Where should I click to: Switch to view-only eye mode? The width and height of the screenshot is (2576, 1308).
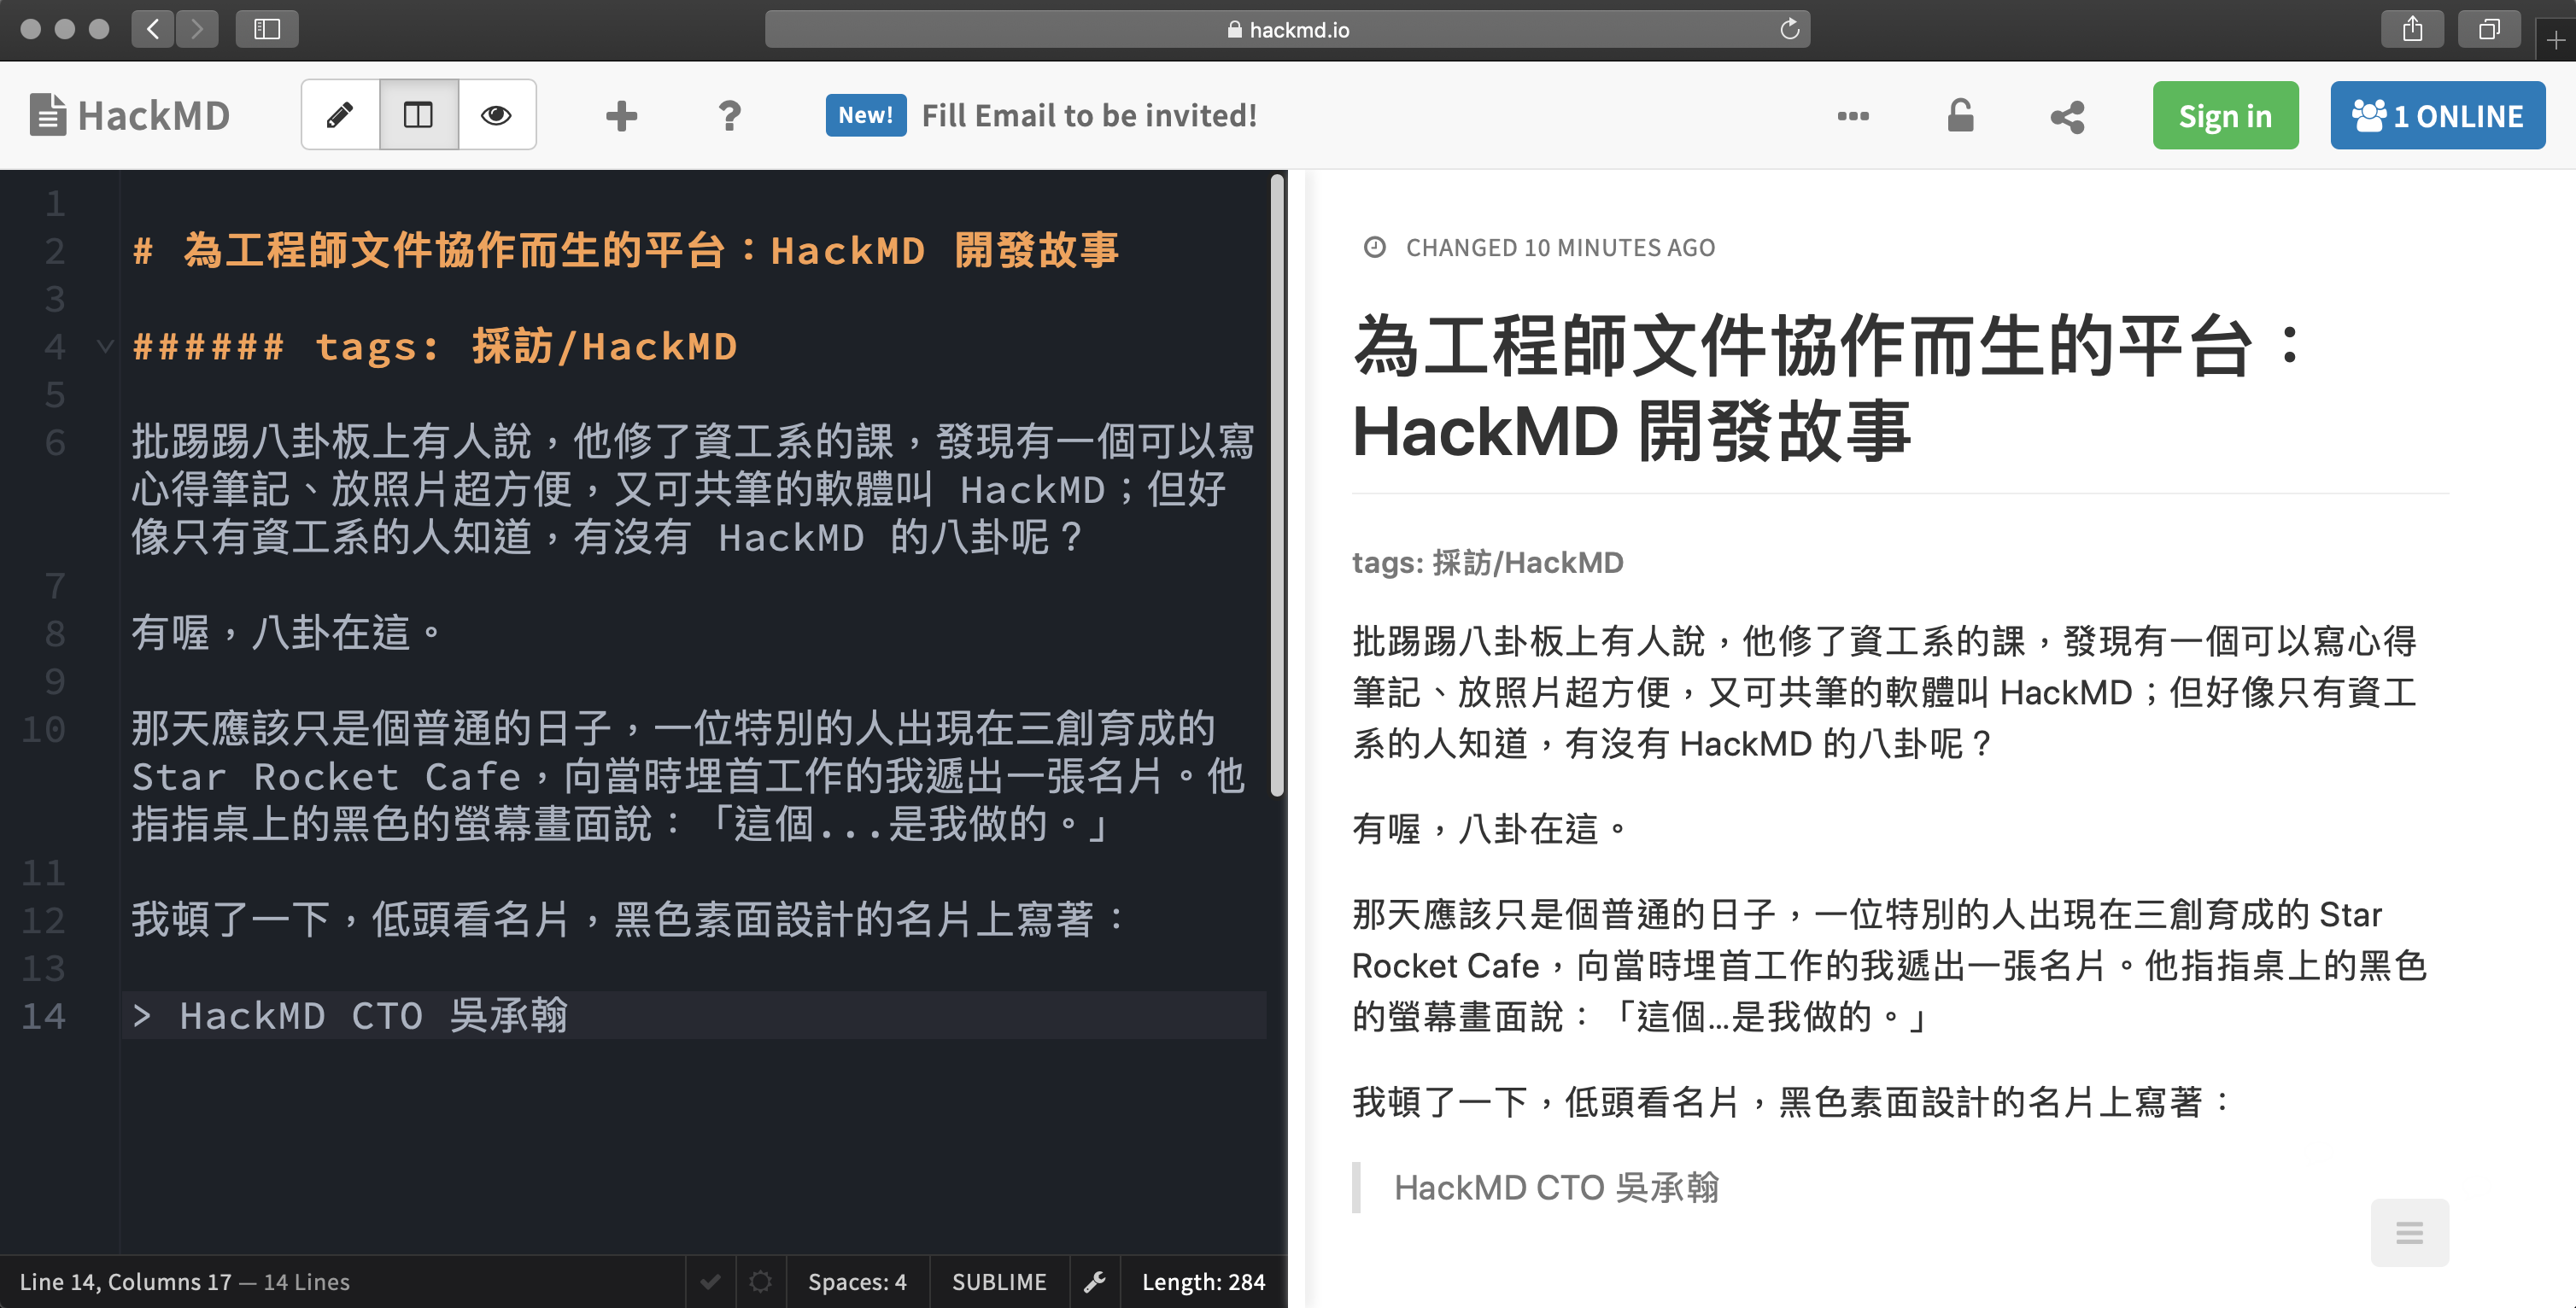coord(496,115)
